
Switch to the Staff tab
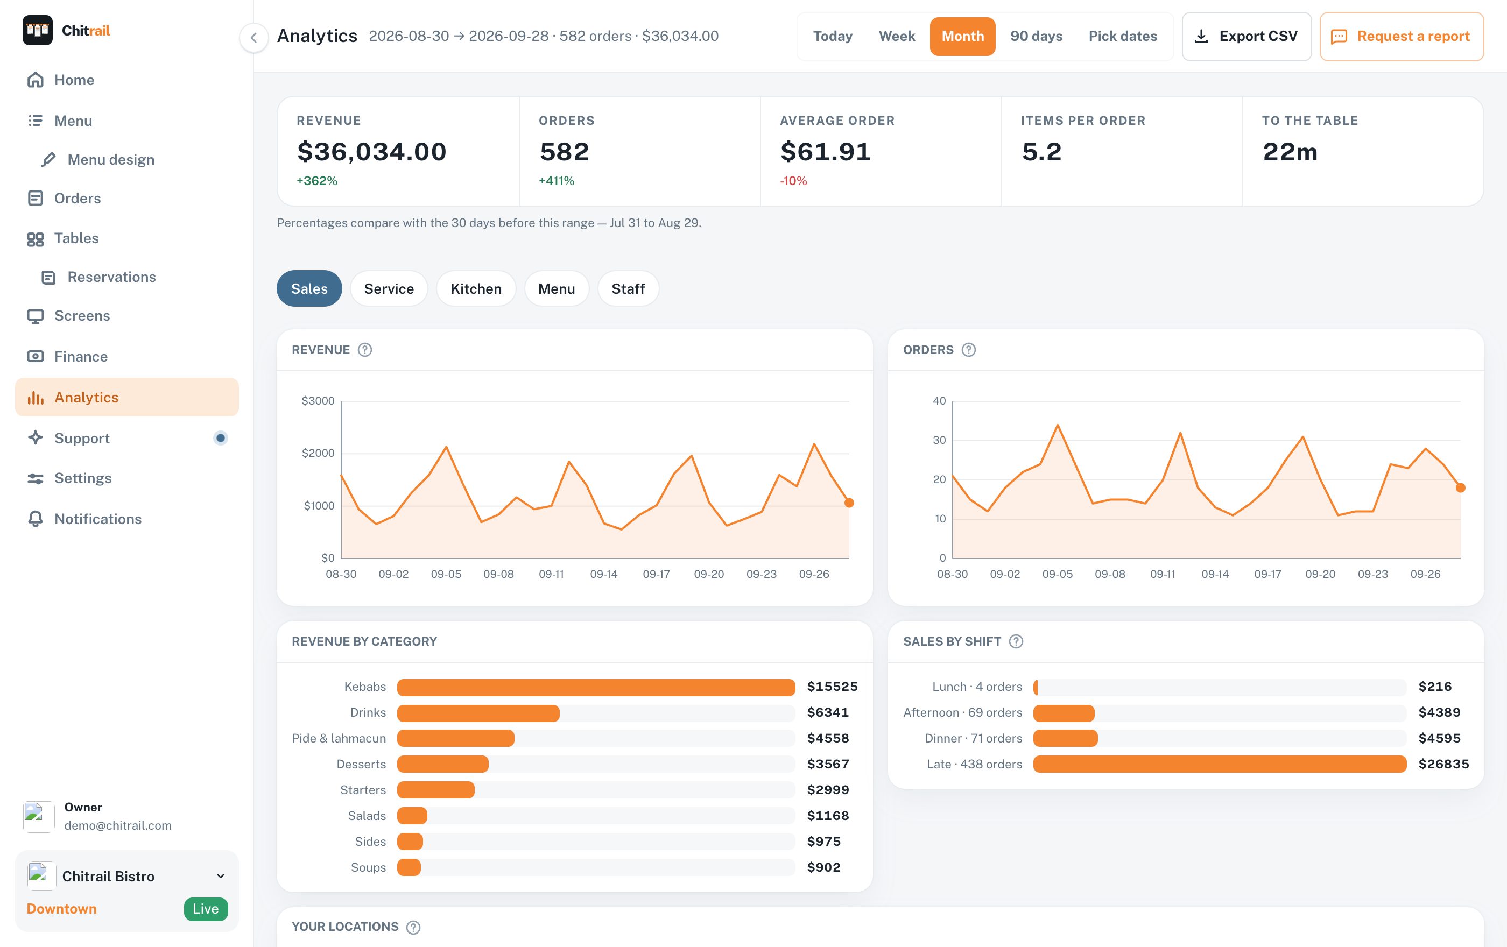(x=628, y=289)
